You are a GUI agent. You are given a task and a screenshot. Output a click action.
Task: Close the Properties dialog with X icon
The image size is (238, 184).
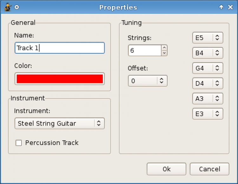(231, 7)
